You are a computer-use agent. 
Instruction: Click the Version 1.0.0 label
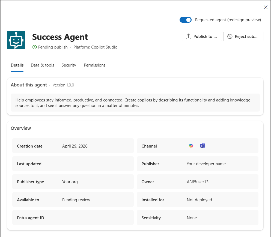[63, 85]
